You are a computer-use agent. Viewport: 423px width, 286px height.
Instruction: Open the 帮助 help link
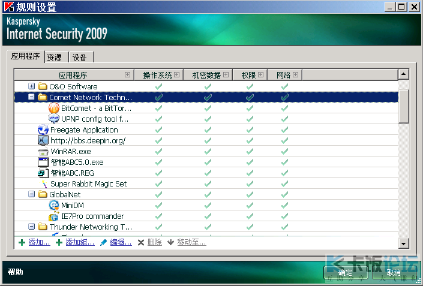coord(16,272)
